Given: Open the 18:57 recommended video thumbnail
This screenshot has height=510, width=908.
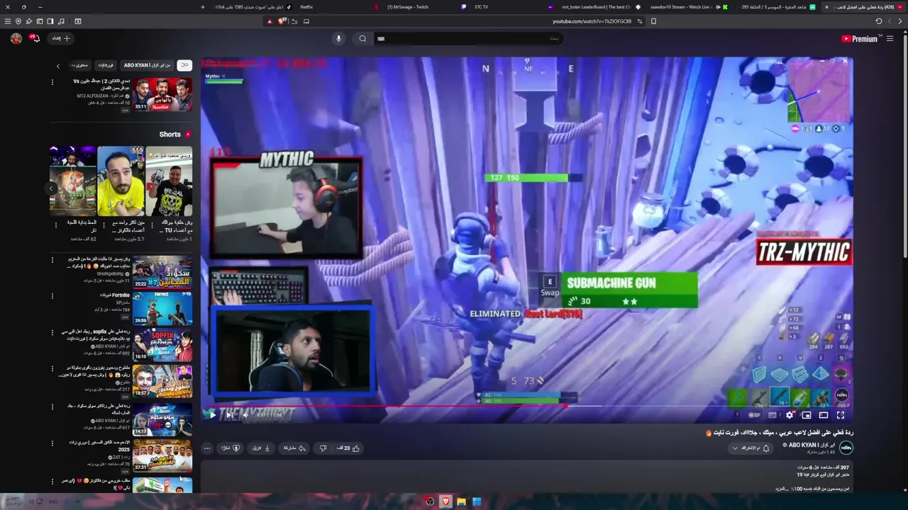Looking at the screenshot, I should tap(162, 382).
